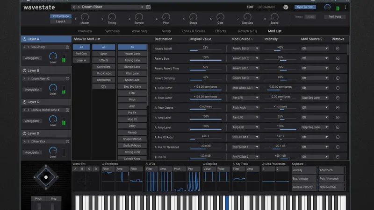Open Mod Source 2 for A: Pre FX Ratio
The width and height of the screenshot is (374, 210).
coord(315,137)
